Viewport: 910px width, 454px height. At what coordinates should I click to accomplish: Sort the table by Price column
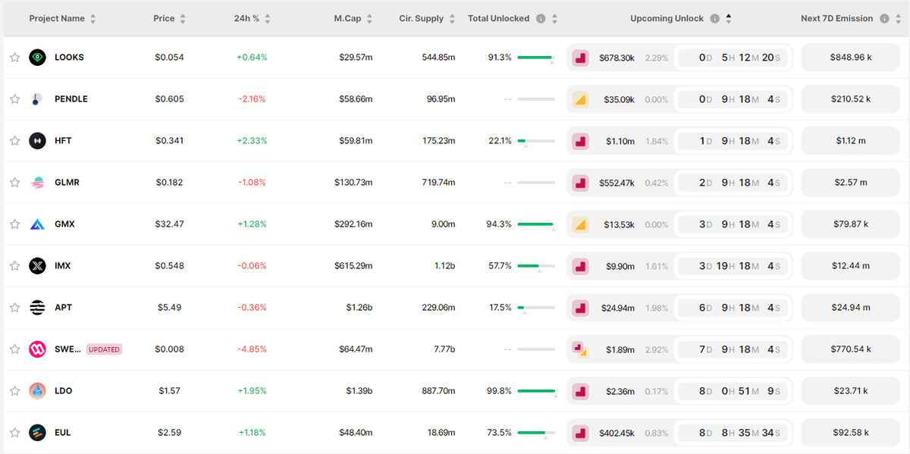point(183,19)
